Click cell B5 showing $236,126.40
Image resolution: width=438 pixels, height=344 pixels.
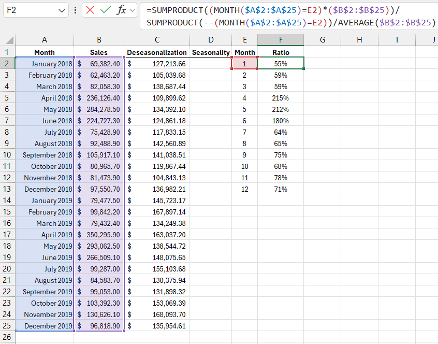[98, 98]
